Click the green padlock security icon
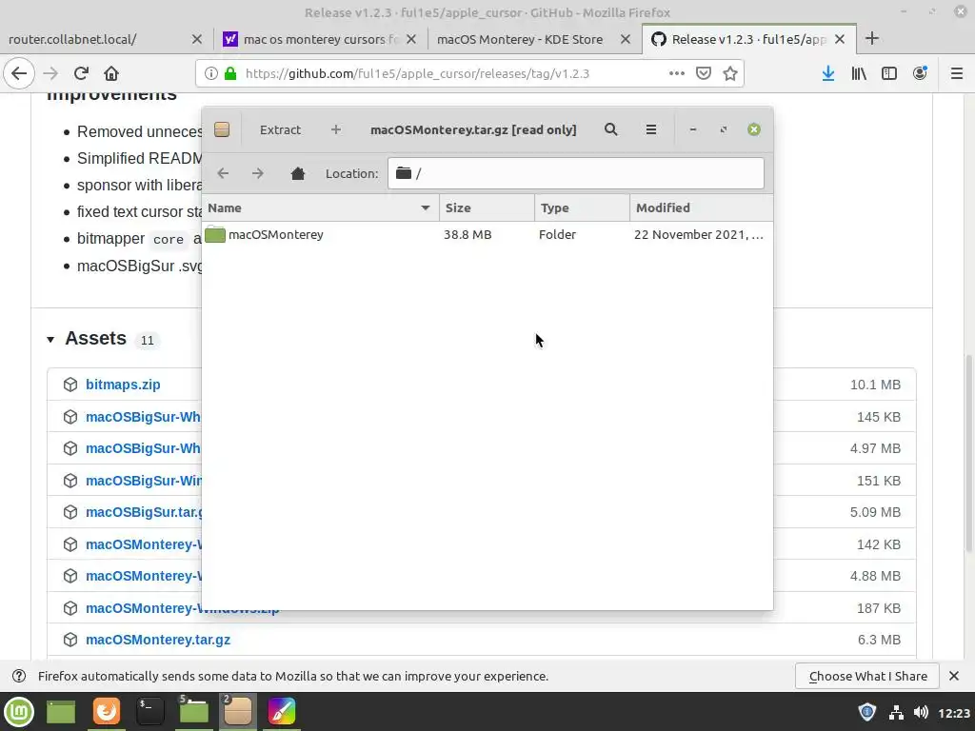975x731 pixels. tap(230, 73)
